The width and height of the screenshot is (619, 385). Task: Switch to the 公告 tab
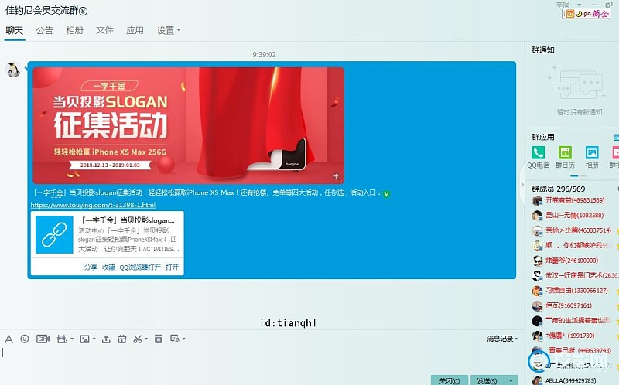coord(45,30)
